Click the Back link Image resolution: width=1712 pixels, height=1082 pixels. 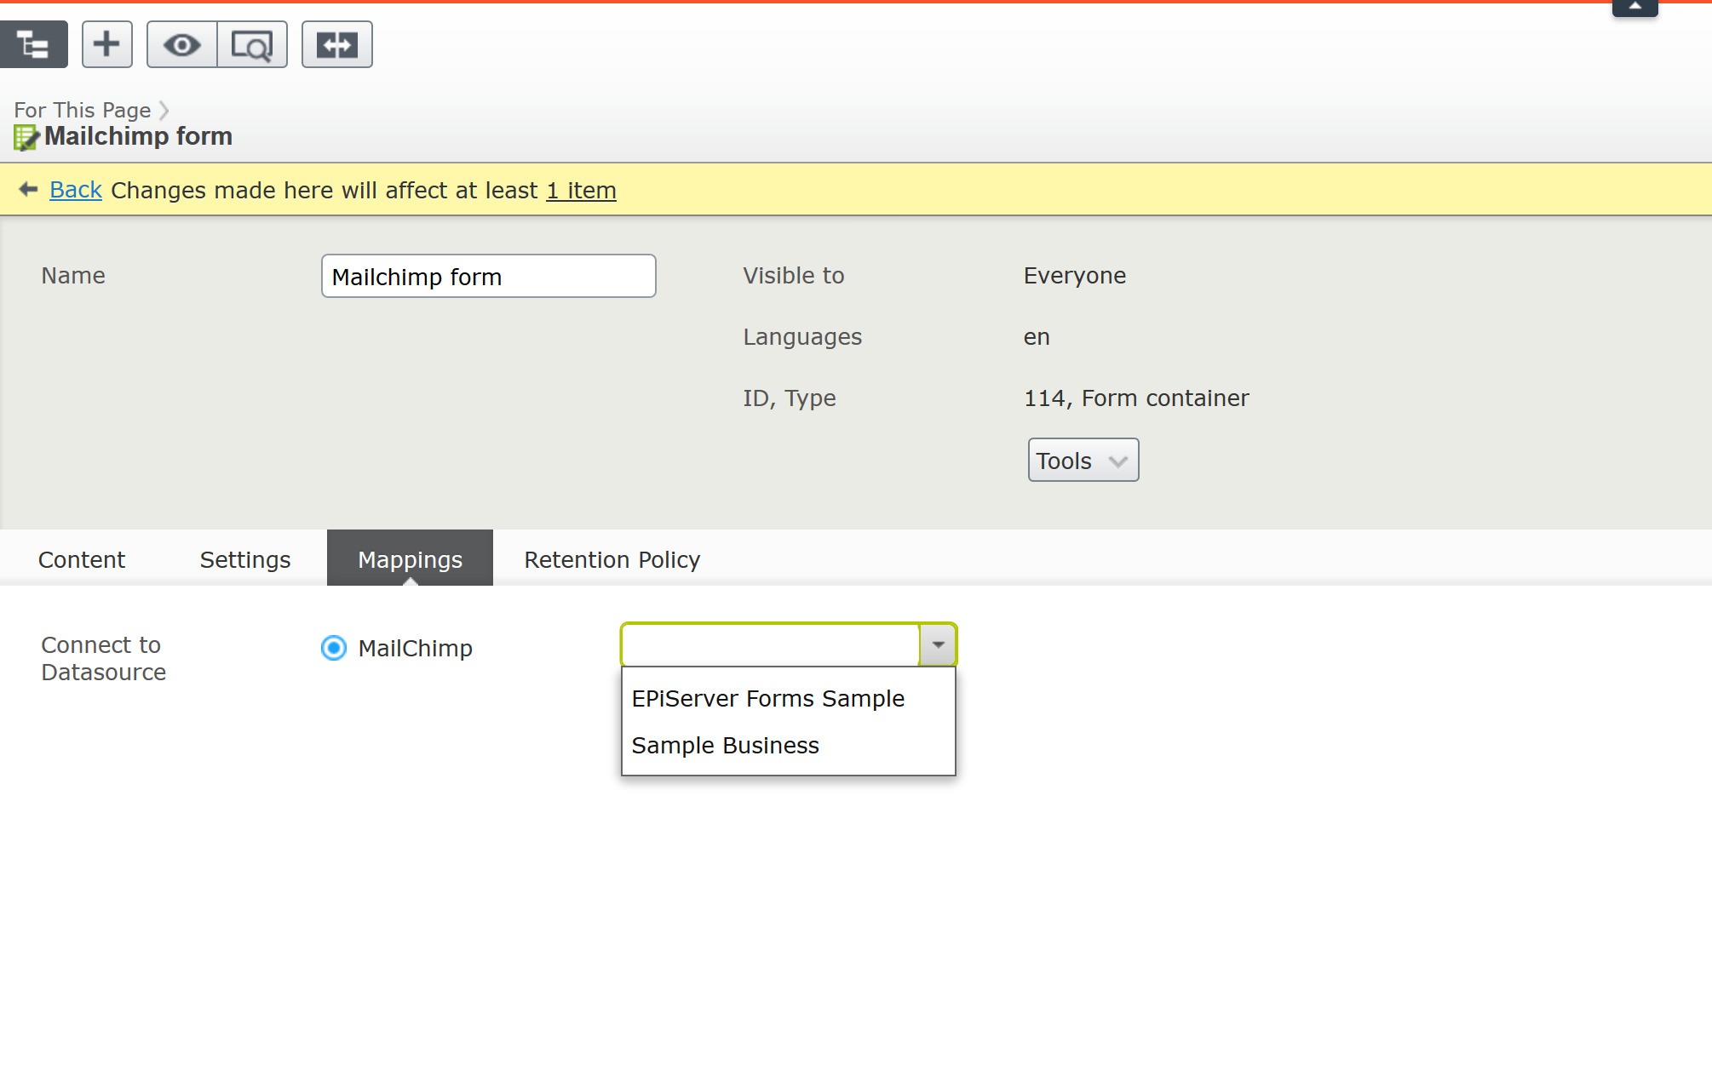coord(76,190)
